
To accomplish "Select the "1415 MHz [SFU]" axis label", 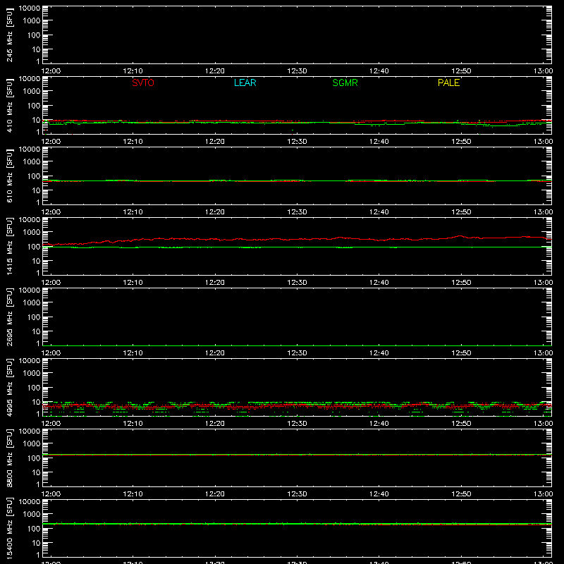I will pos(9,246).
